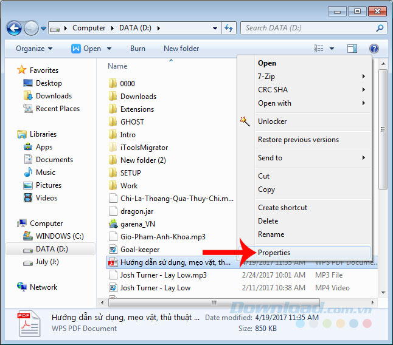393x345 pixels.
Task: Open the Videos library icon
Action: pos(28,197)
